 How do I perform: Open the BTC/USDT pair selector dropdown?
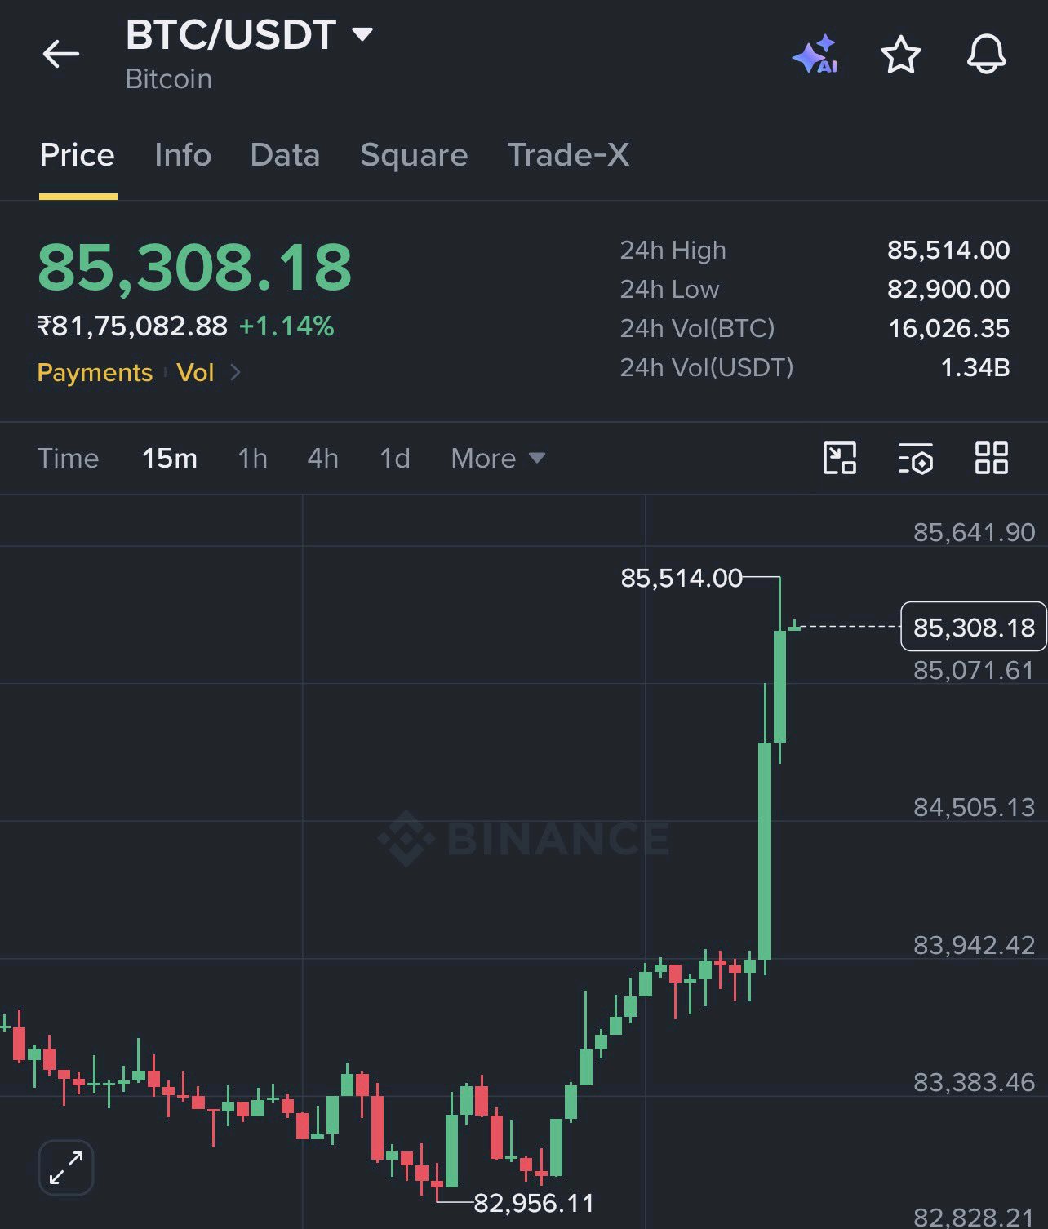click(250, 34)
